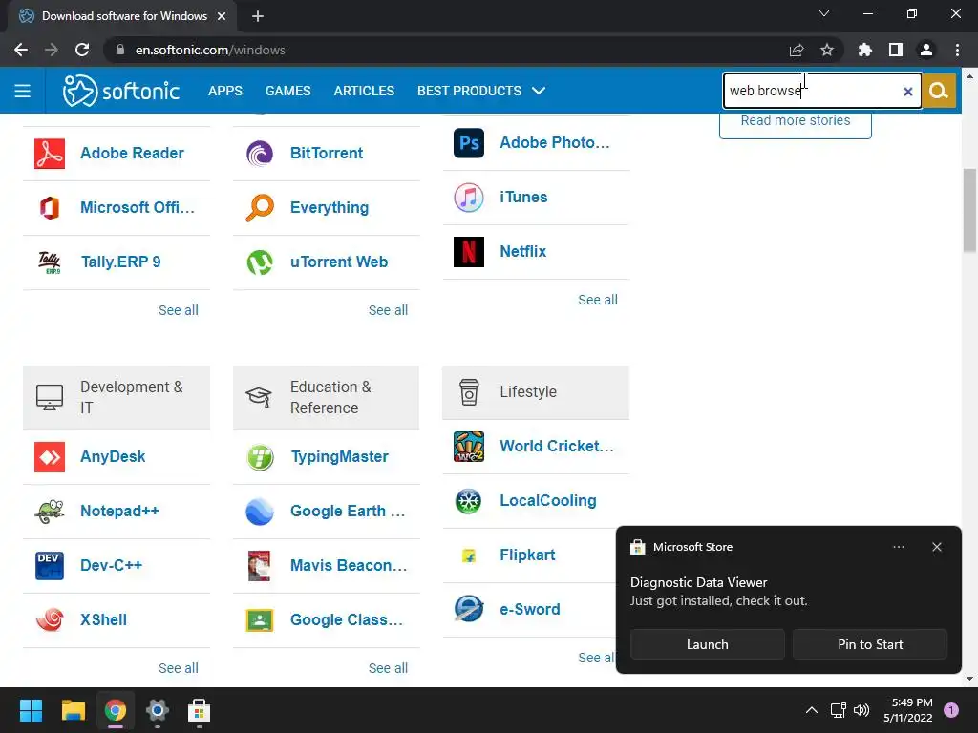Image resolution: width=978 pixels, height=733 pixels.
Task: Reload the page
Action: tap(82, 50)
